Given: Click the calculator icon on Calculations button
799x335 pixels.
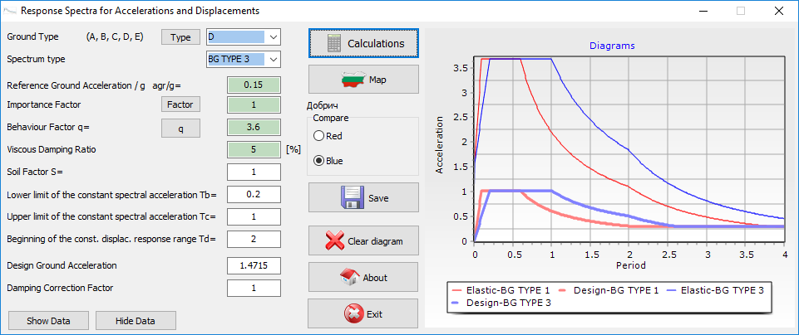Looking at the screenshot, I should [335, 43].
